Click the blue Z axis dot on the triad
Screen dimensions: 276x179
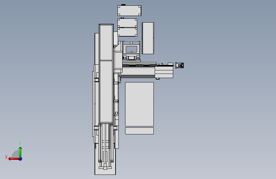(x=21, y=159)
